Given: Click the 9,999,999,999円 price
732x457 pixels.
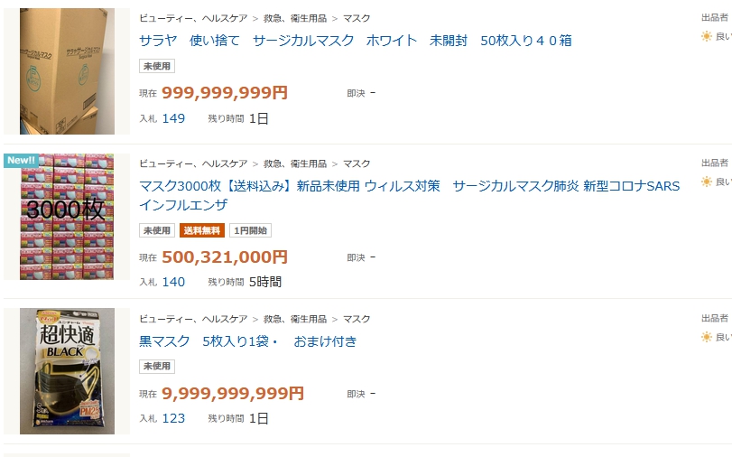Looking at the screenshot, I should (x=233, y=394).
